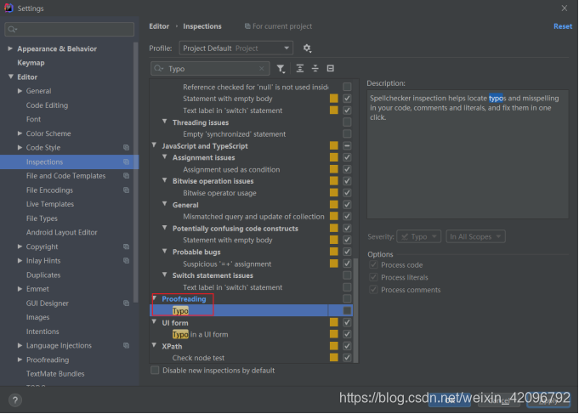Click the Reset link
The image size is (579, 414).
pos(563,26)
